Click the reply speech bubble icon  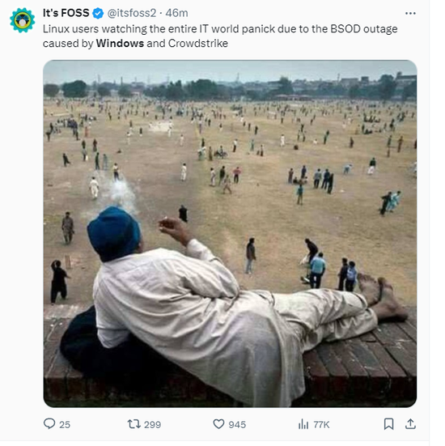tap(49, 424)
